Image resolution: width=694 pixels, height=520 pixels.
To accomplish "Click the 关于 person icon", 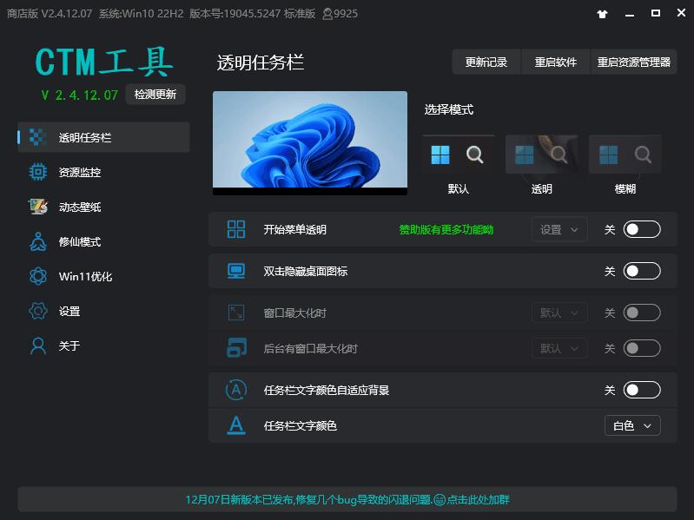I will [x=37, y=346].
